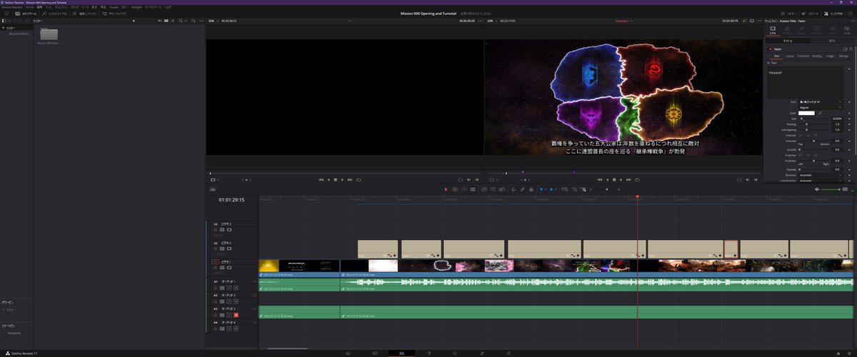857x357 pixels.
Task: Disable the V2 ビデオ2 video track
Action: tap(229, 248)
